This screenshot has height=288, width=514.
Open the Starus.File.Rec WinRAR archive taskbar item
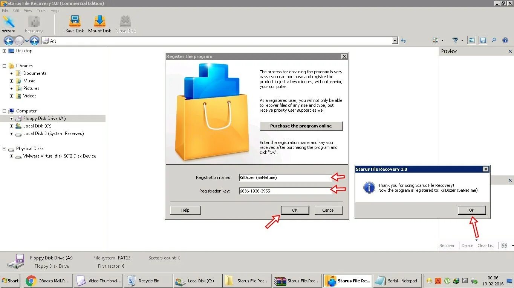[297, 280]
